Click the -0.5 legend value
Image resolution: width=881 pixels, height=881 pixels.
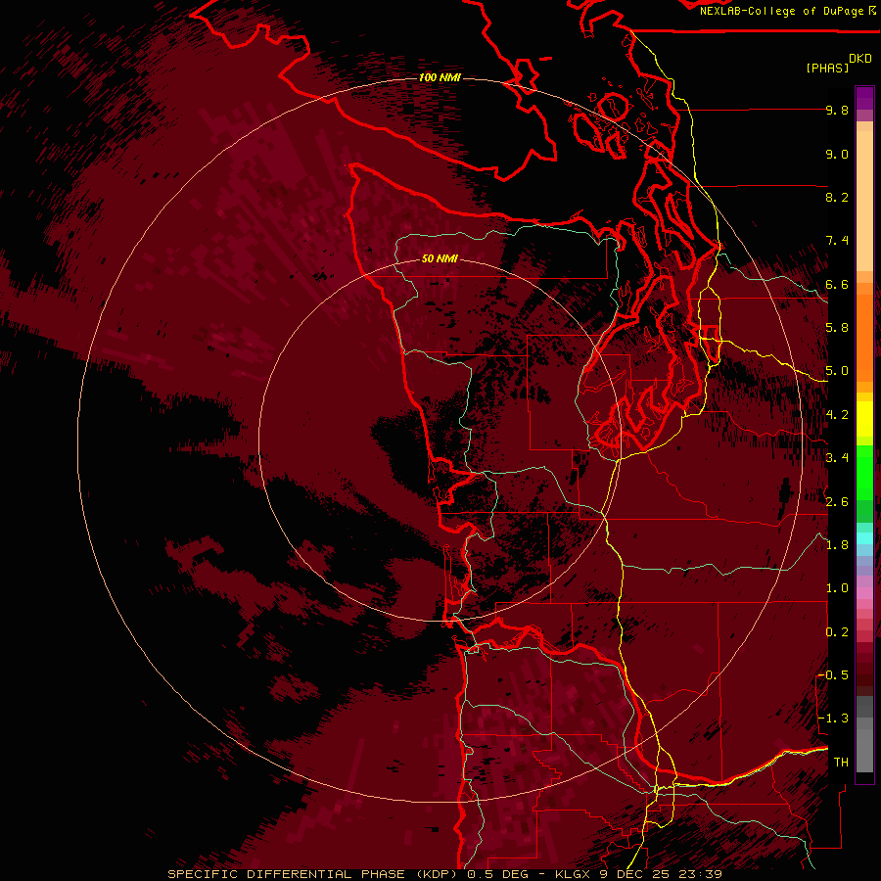coord(833,675)
